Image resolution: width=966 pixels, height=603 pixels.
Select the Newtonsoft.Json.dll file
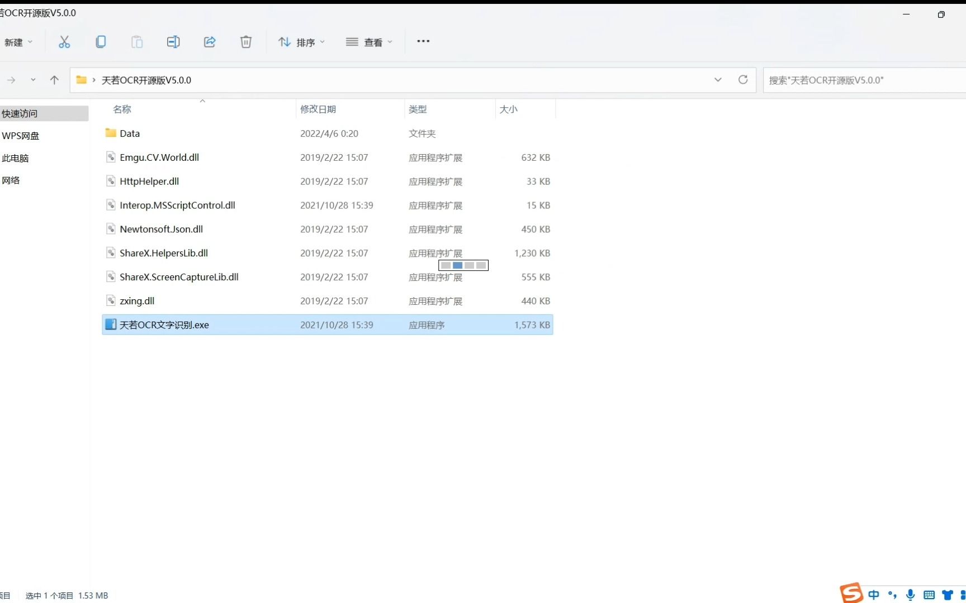[x=328, y=229]
